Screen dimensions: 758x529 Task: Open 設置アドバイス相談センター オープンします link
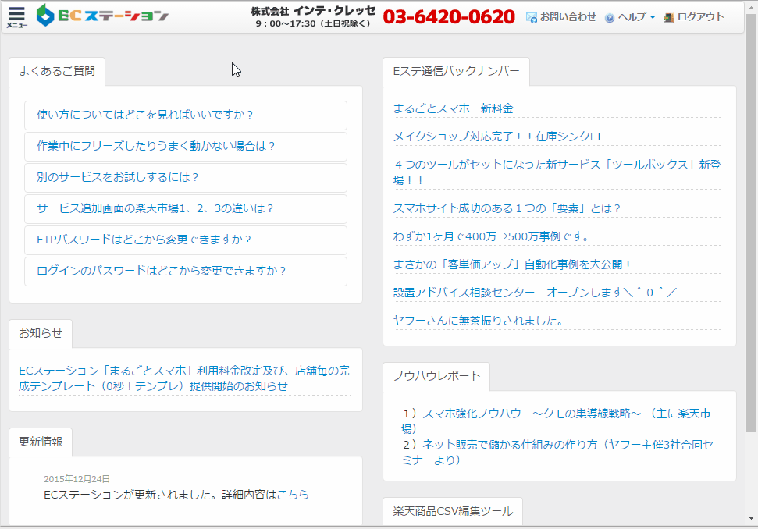pyautogui.click(x=536, y=293)
